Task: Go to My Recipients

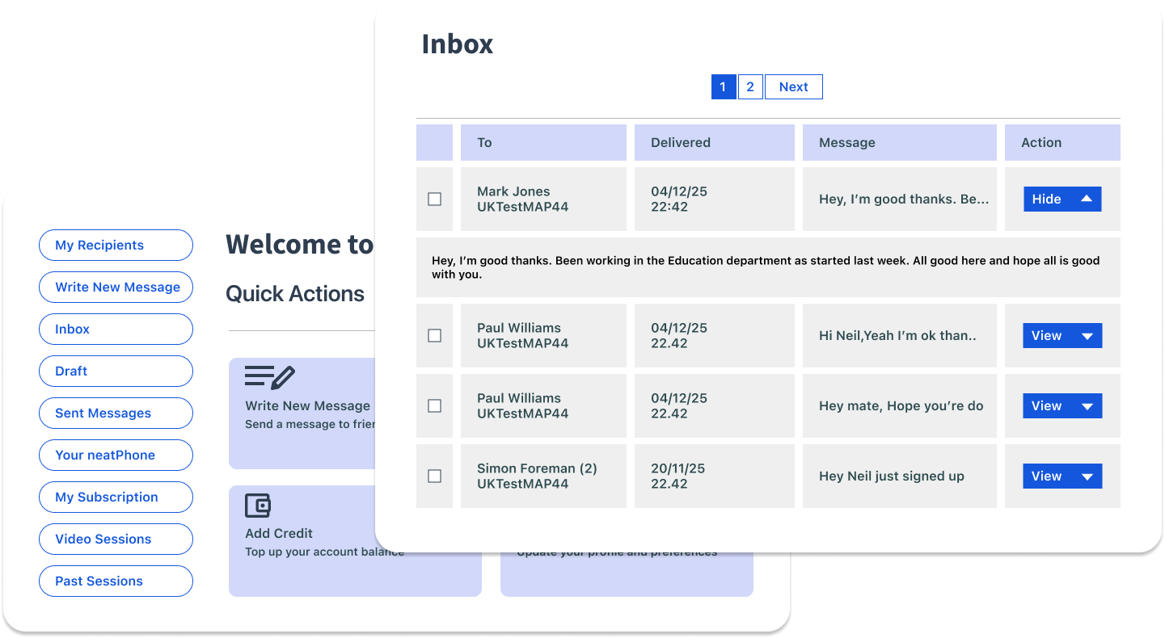Action: click(x=116, y=245)
